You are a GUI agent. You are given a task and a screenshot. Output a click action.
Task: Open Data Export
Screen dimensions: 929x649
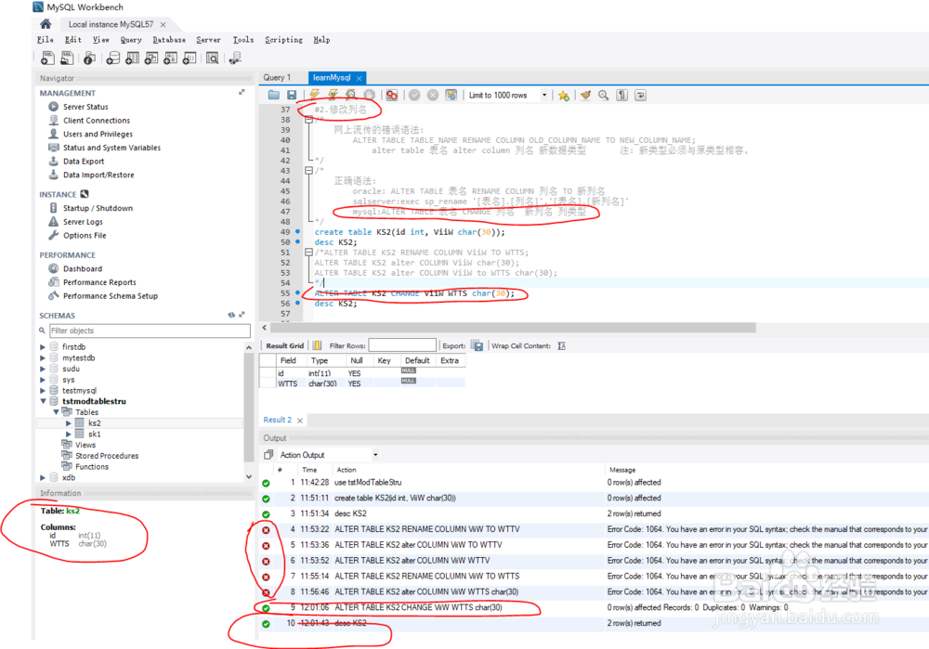(84, 161)
